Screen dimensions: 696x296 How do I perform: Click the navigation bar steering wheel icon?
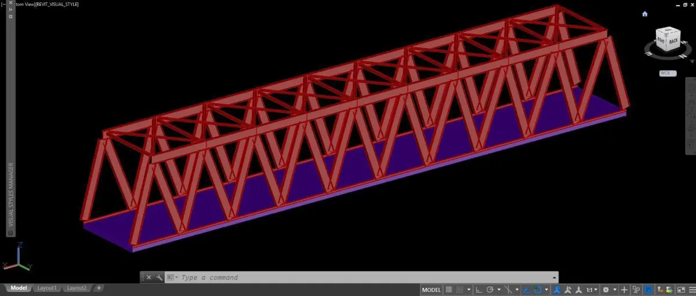(x=691, y=89)
